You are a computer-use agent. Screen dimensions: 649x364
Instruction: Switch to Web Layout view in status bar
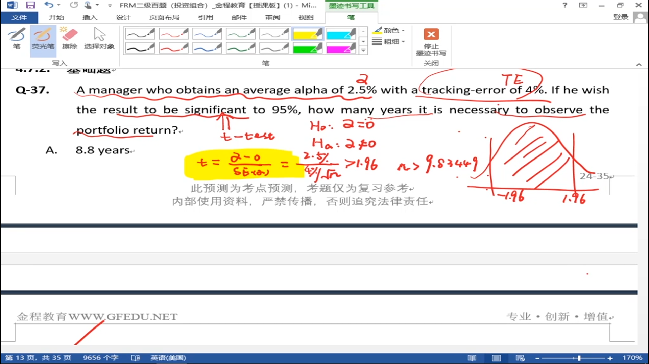pos(520,358)
